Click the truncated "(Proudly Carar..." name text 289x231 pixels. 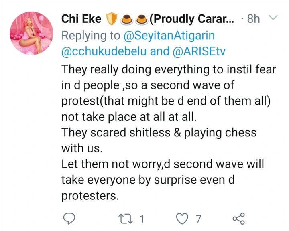[x=194, y=19]
